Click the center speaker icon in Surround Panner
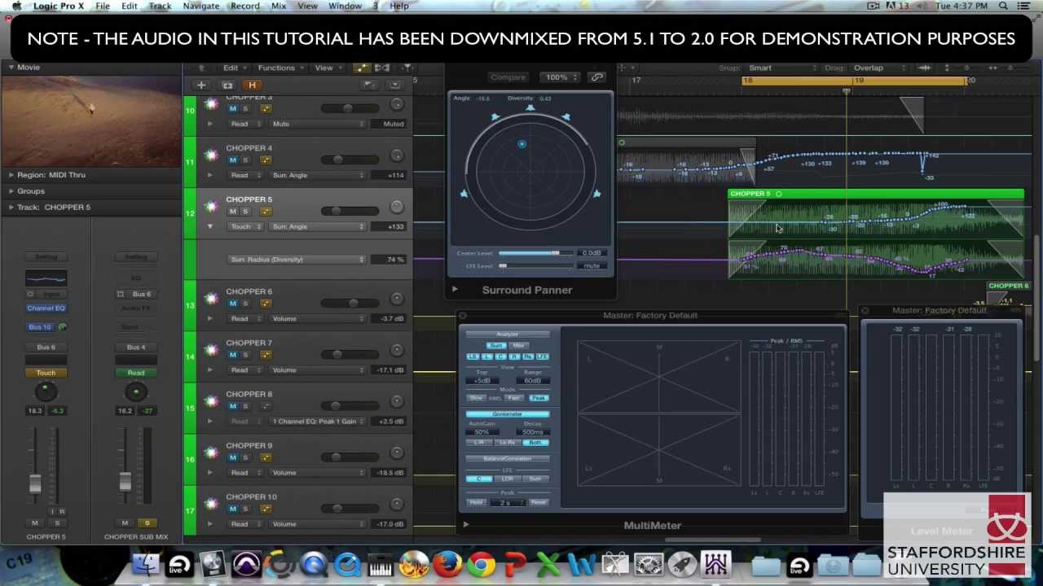Viewport: 1043px width, 586px height. coord(530,107)
